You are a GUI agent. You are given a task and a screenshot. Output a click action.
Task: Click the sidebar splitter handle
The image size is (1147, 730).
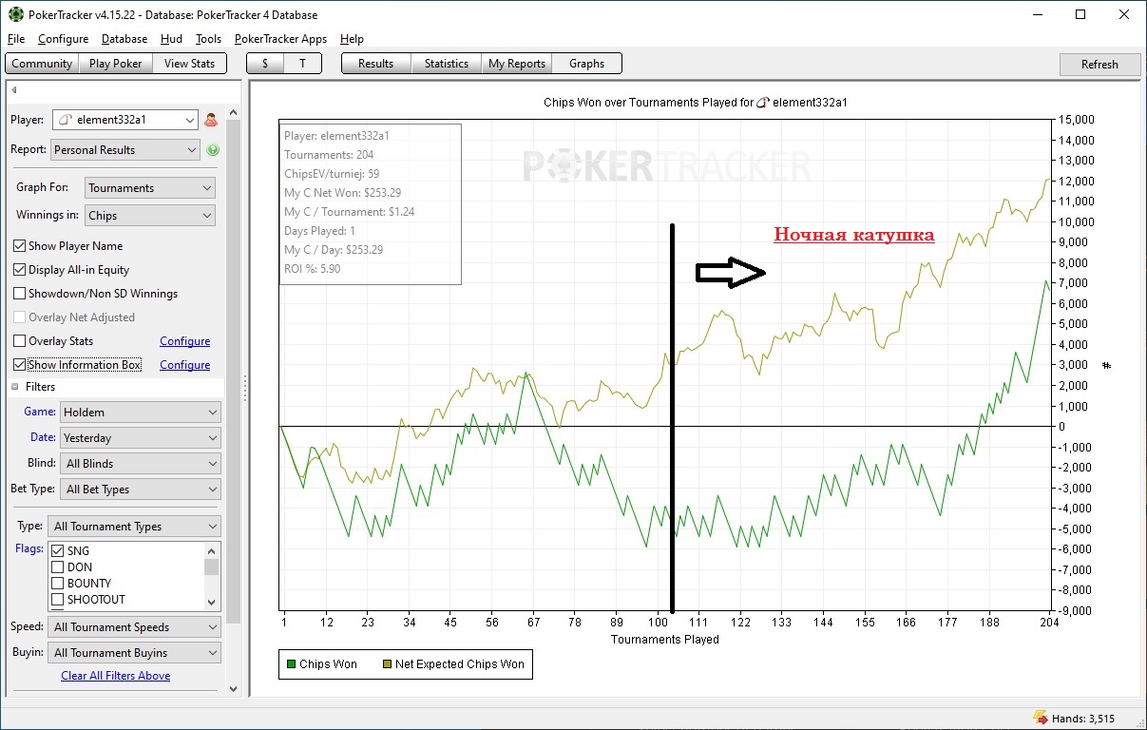245,388
